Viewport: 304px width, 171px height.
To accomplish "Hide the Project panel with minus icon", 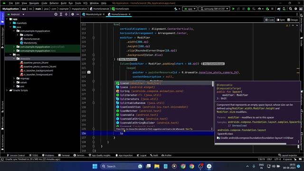I will coord(78,14).
